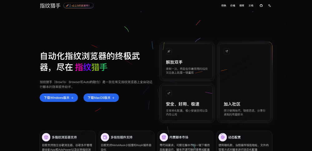Click the Chrome icon beside 多指纹浏览器支持
This screenshot has height=151, width=312.
point(46,137)
